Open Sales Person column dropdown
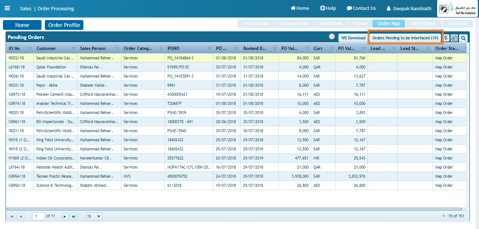The width and height of the screenshot is (479, 229). point(117,48)
